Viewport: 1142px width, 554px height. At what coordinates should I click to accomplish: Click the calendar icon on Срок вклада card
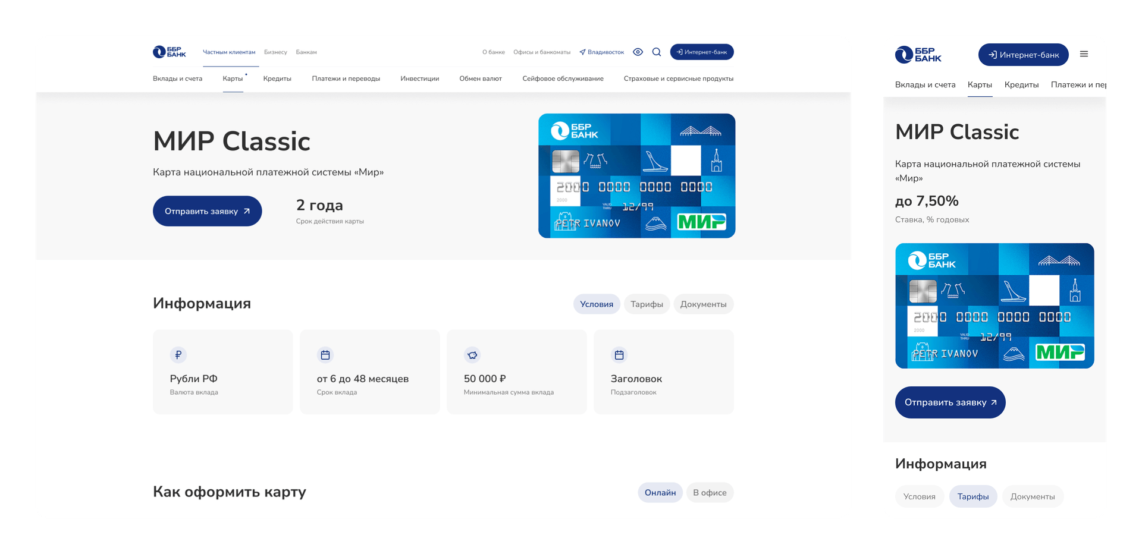(326, 355)
